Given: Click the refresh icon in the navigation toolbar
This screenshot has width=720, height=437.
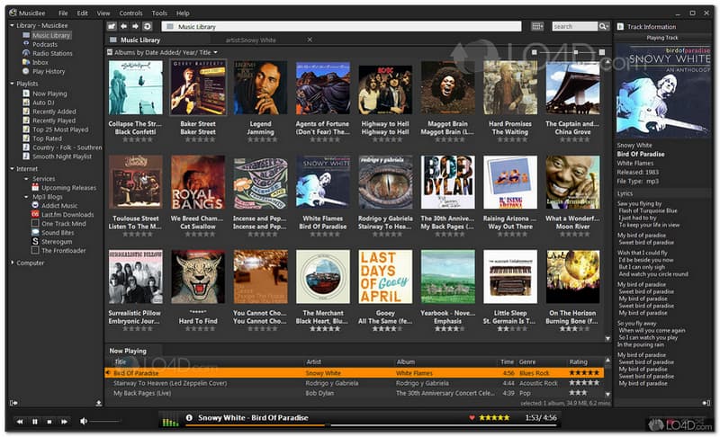Looking at the screenshot, I should point(148,26).
